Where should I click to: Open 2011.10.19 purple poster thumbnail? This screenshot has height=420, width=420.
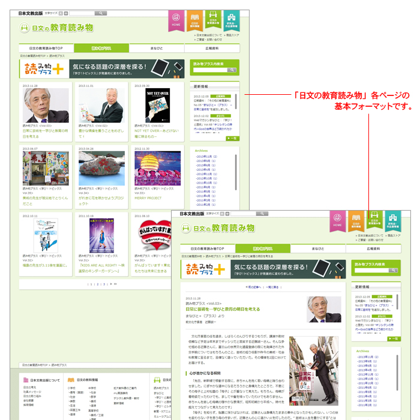pos(101,236)
